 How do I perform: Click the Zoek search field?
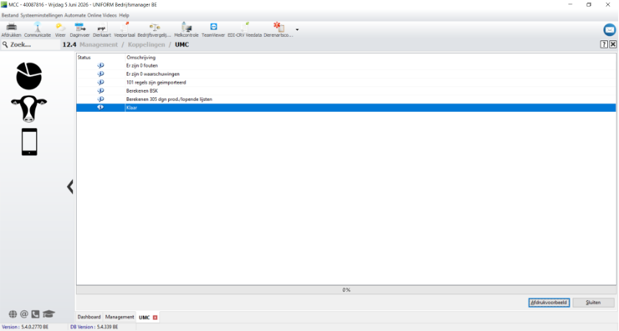[x=31, y=45]
